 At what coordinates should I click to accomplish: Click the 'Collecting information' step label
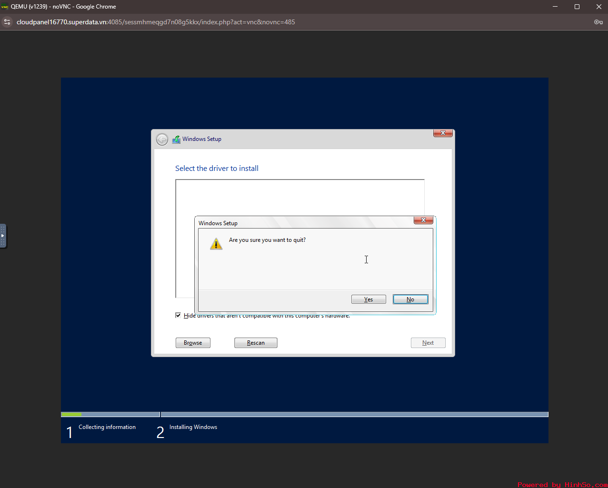(107, 427)
